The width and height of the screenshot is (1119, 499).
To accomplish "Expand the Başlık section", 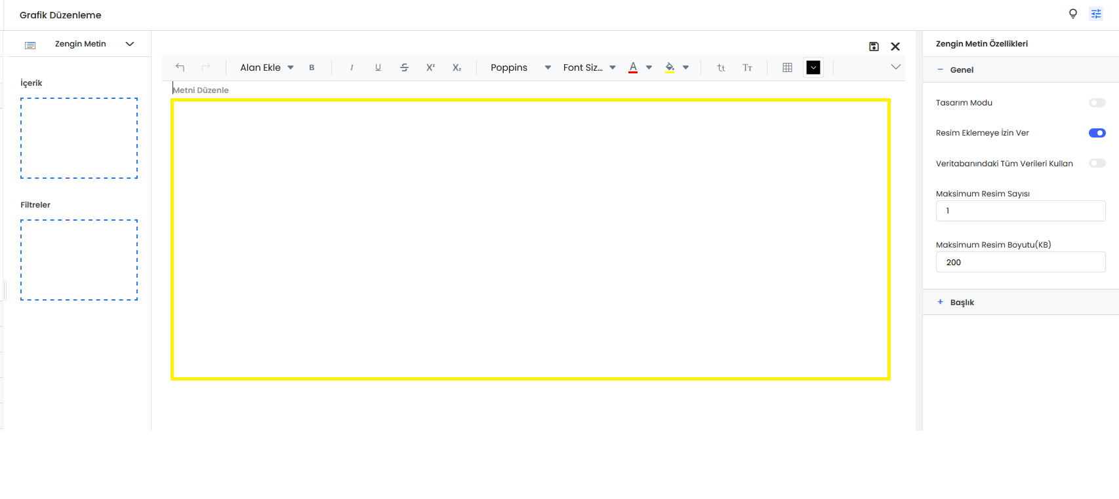I will pyautogui.click(x=962, y=303).
